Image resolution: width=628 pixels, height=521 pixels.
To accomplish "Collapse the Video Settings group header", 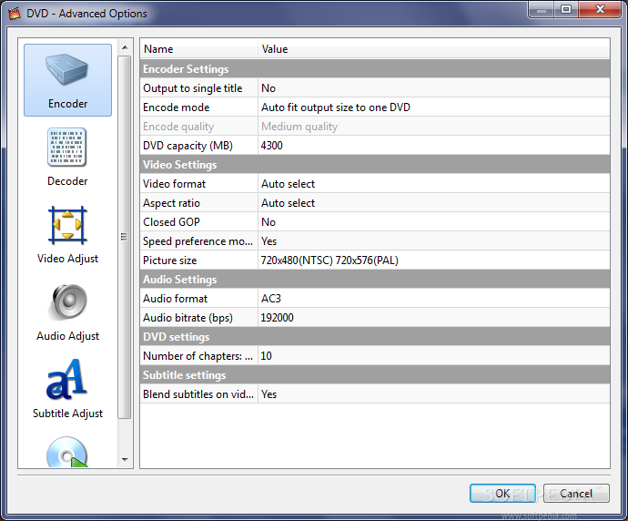I will pos(375,164).
